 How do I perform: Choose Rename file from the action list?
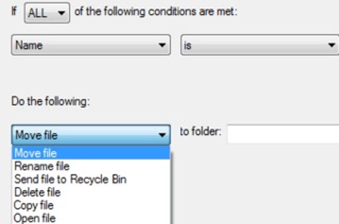click(x=42, y=167)
